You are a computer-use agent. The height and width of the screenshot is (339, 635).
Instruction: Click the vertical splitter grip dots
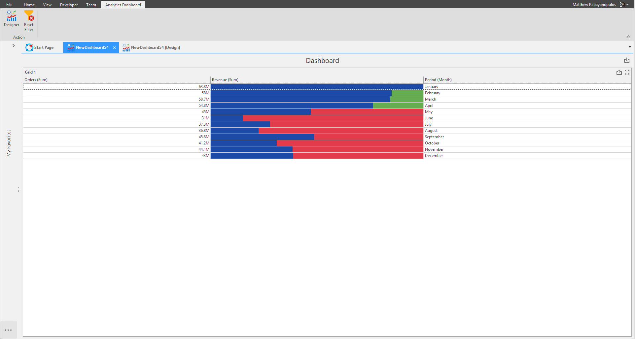(19, 190)
